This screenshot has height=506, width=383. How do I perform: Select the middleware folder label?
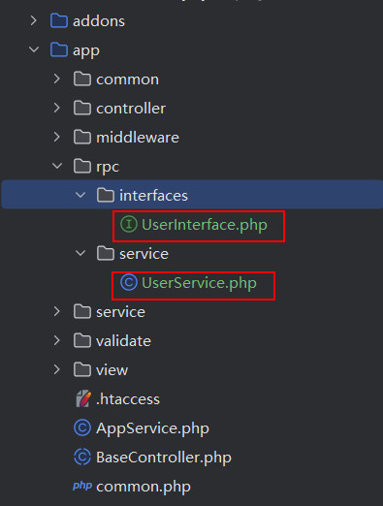pos(138,138)
